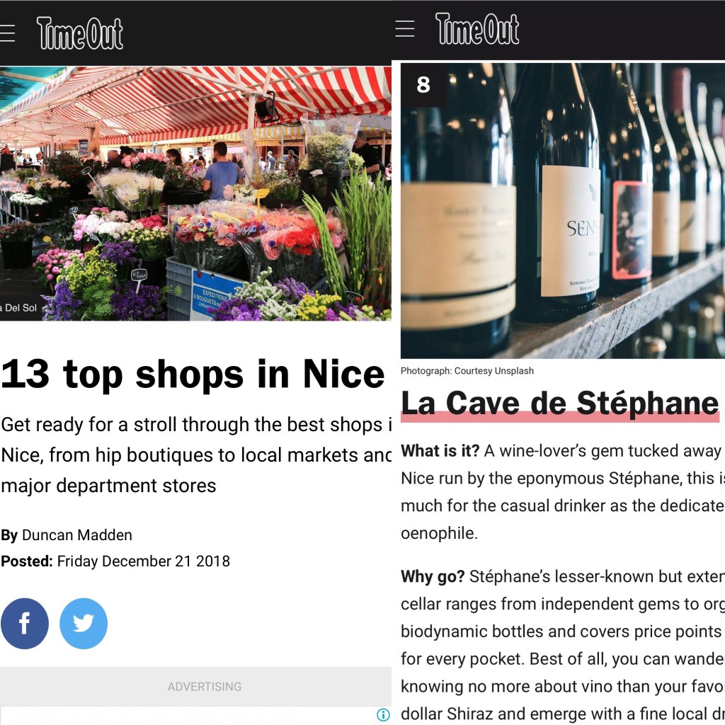Click the article intro about best shops
The image size is (725, 725).
pyautogui.click(x=196, y=455)
